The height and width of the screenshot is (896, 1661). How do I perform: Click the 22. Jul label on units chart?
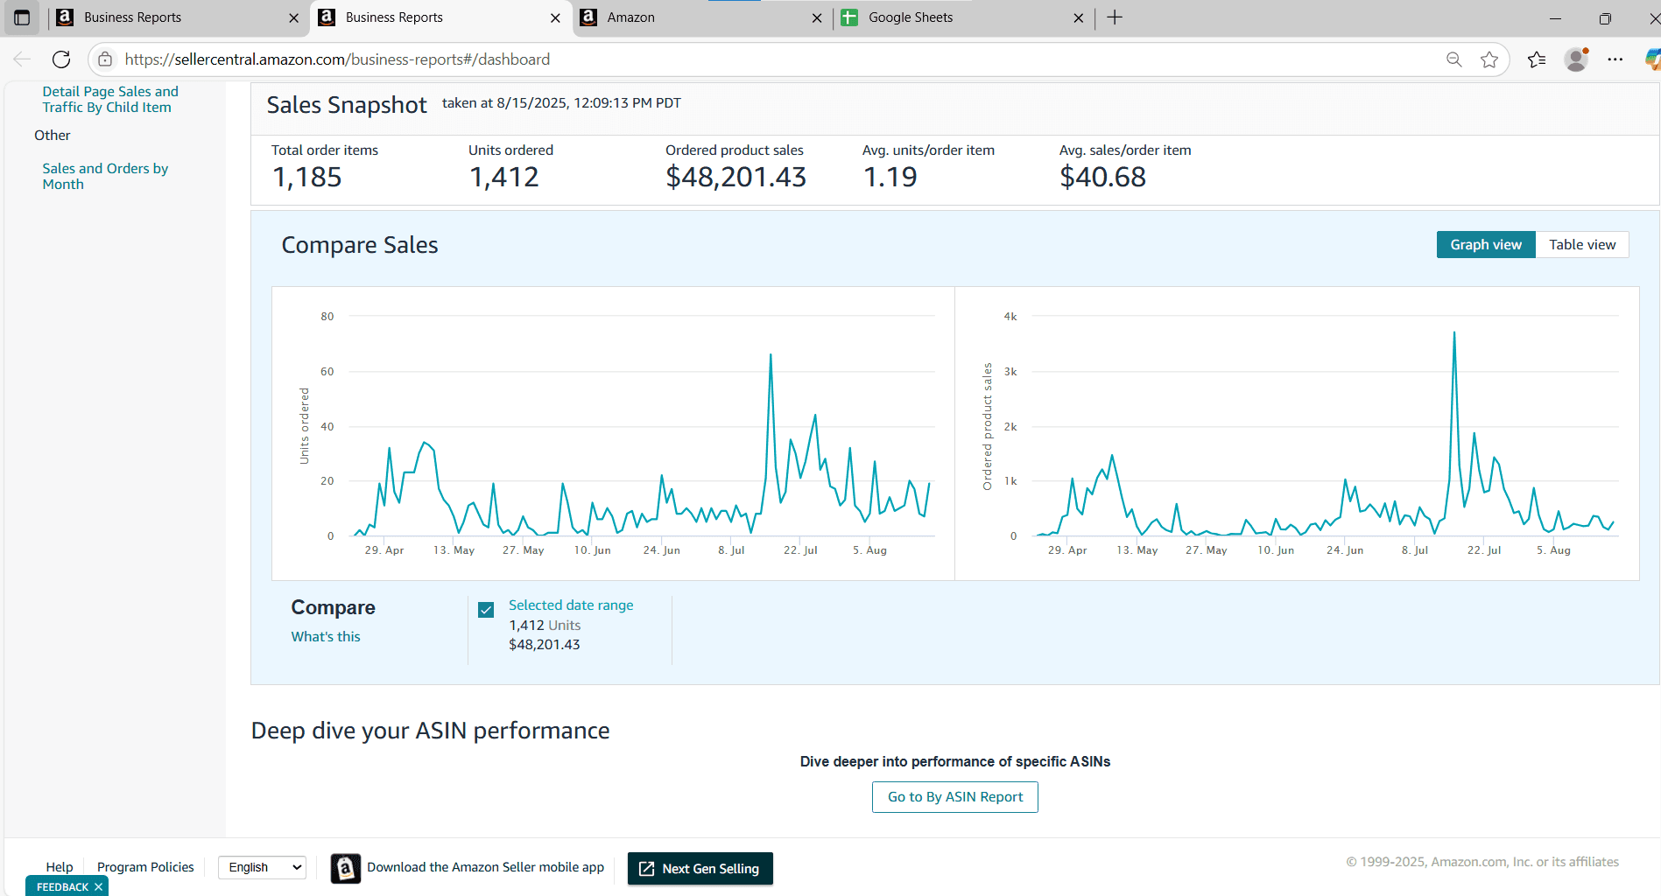(x=800, y=550)
